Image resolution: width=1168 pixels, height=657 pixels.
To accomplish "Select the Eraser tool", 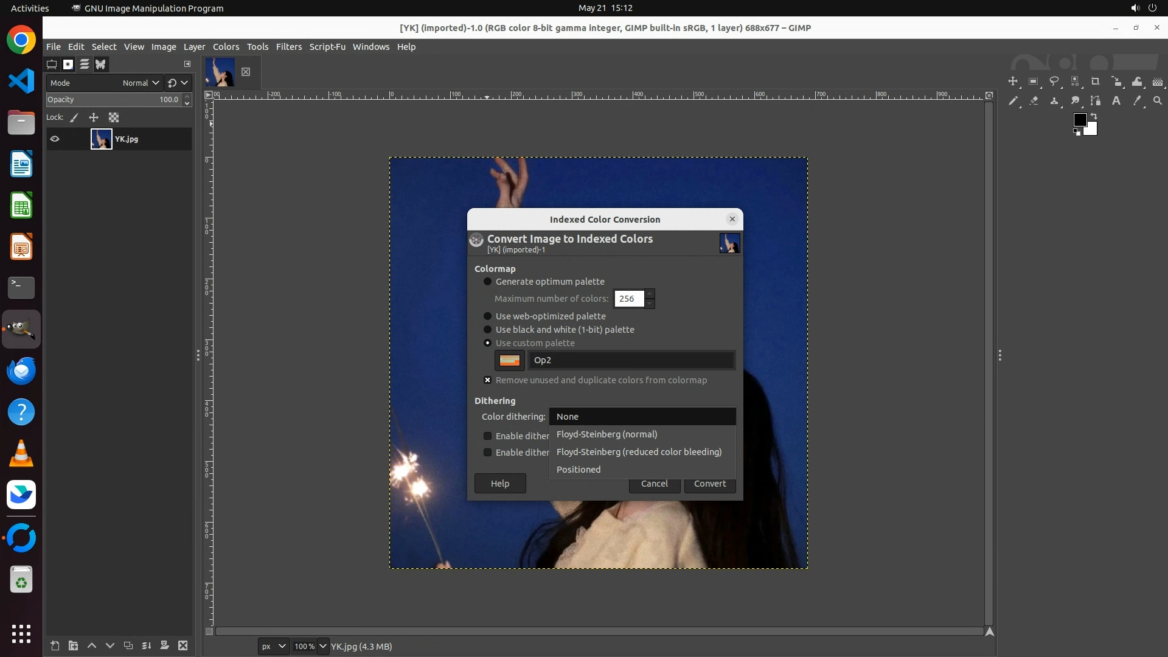I will (x=1034, y=101).
